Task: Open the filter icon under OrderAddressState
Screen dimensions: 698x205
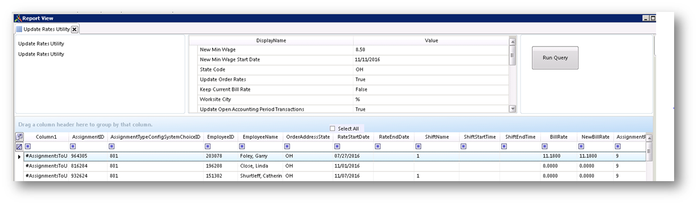Action: point(288,147)
